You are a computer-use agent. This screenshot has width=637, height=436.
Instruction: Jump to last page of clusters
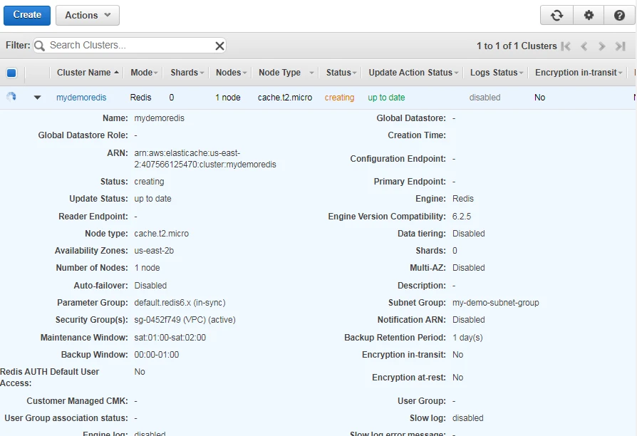[x=621, y=46]
